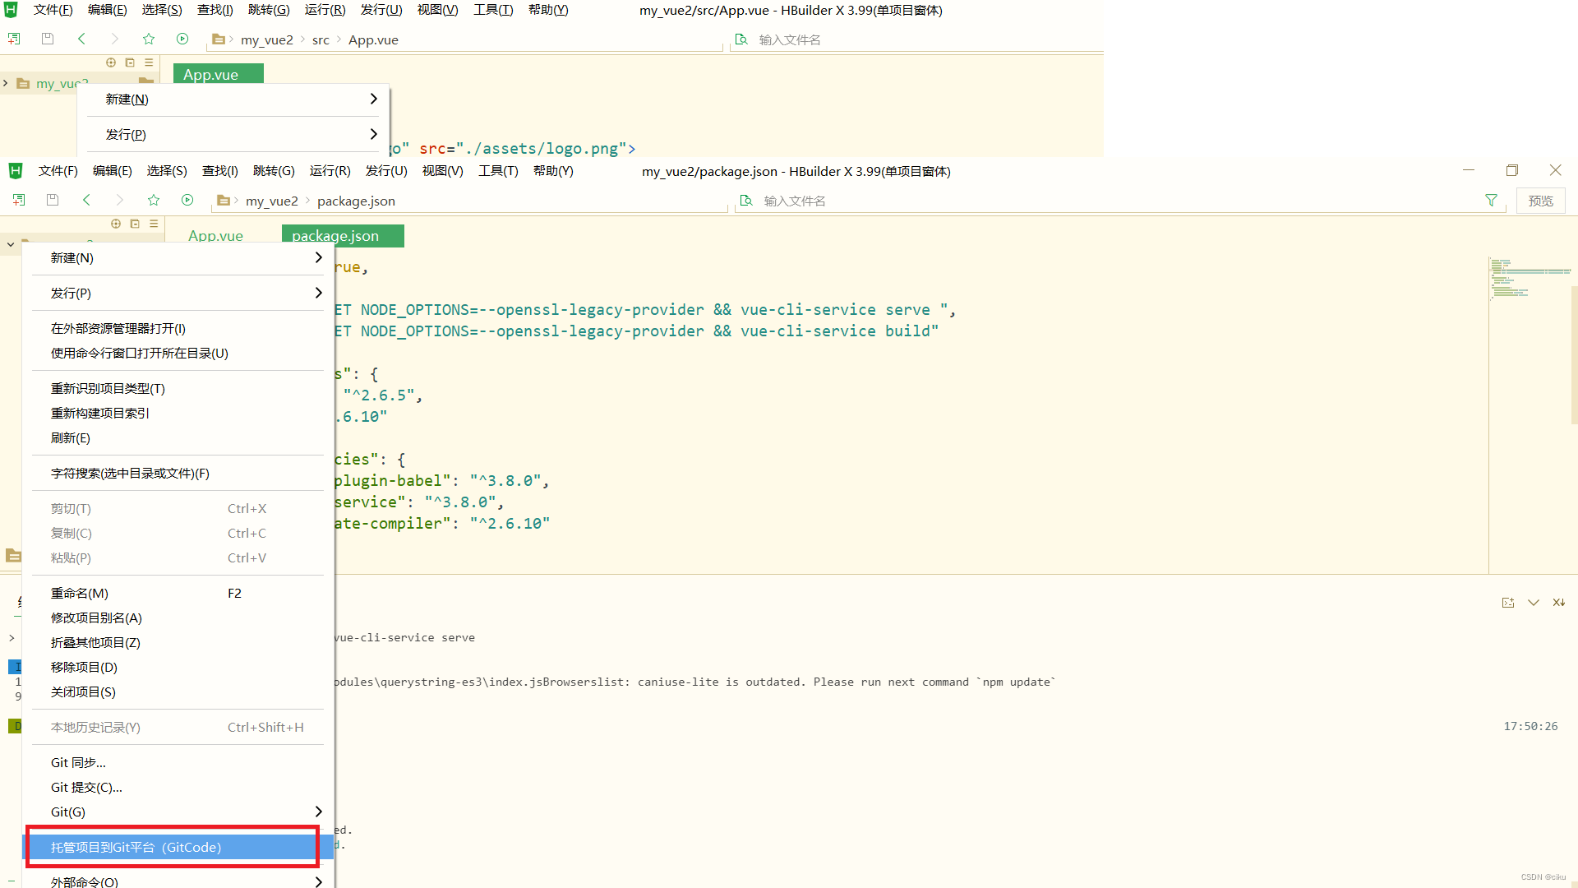1578x888 pixels.
Task: Expand 外部命令(O) submenu
Action: [318, 881]
